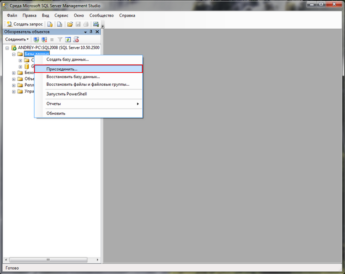Screen dimensions: 345x274
Task: Open the Вид menu
Action: [45, 15]
